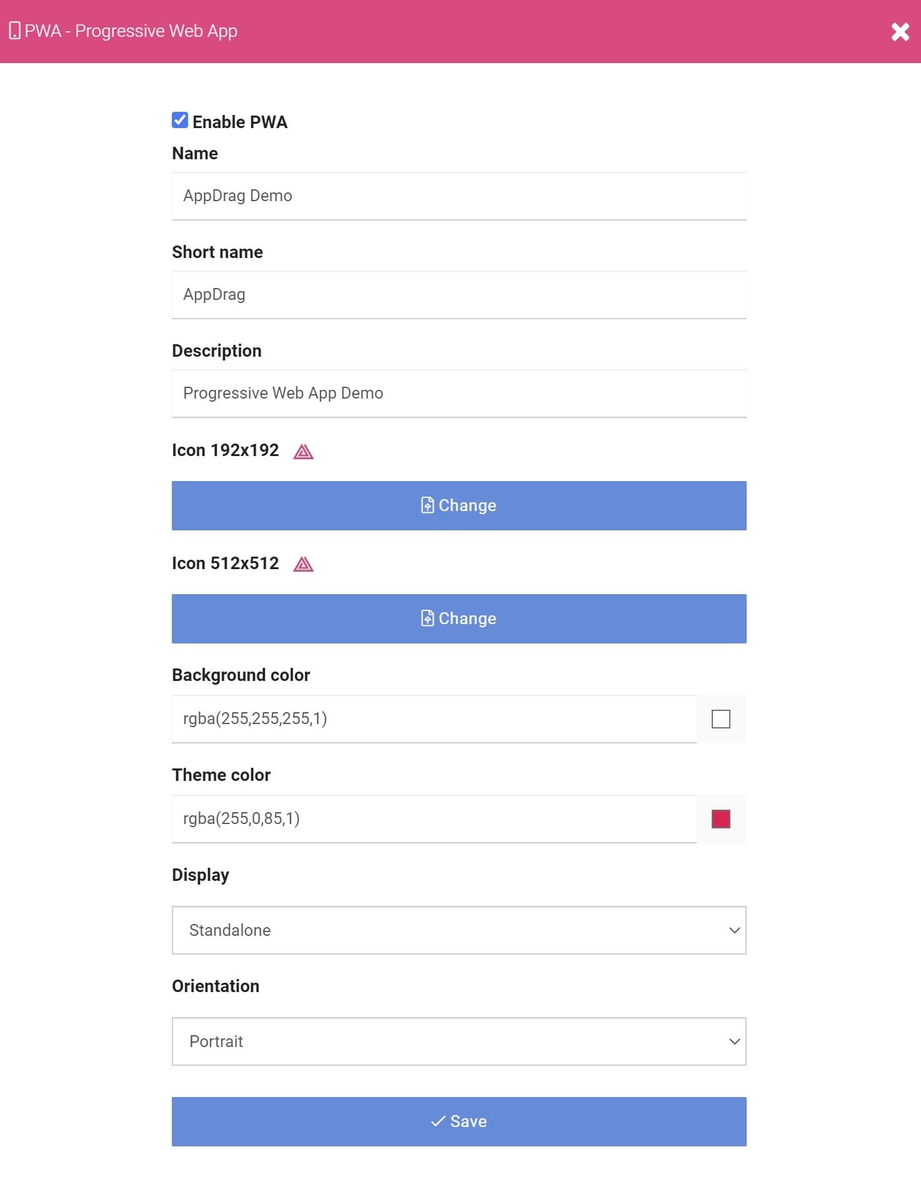Click the Name input field

pos(459,196)
